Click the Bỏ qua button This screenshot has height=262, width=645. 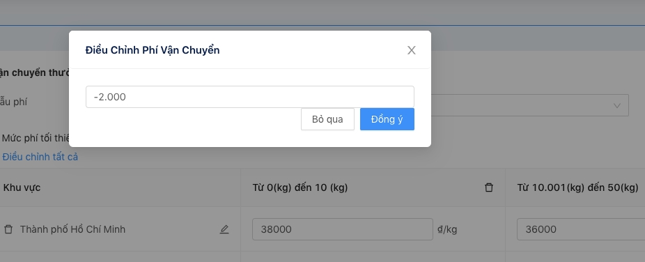point(327,119)
